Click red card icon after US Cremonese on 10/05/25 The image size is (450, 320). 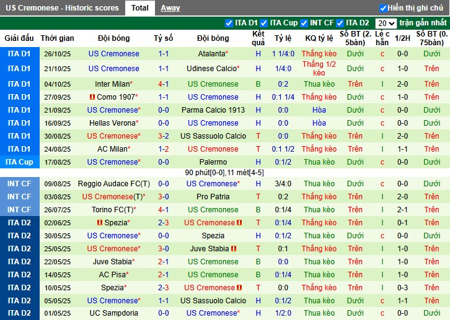pyautogui.click(x=239, y=288)
